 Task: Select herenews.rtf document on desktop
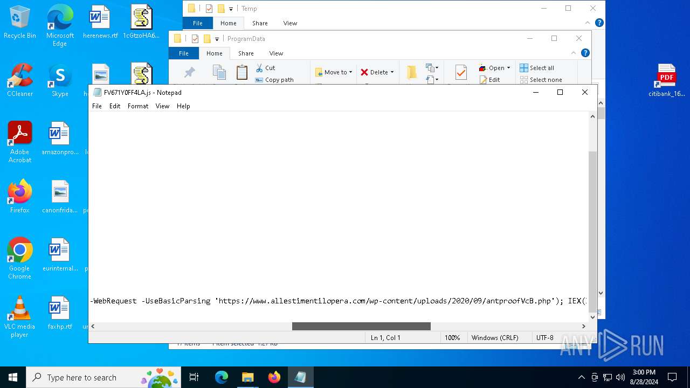coord(100,23)
